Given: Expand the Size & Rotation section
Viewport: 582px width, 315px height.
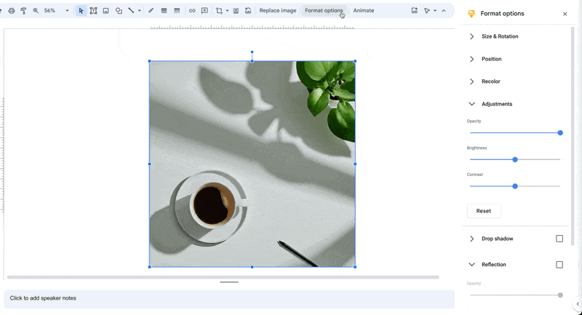Looking at the screenshot, I should [x=471, y=36].
